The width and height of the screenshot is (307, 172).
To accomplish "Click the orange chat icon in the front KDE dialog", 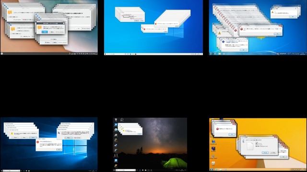I will coord(40,27).
